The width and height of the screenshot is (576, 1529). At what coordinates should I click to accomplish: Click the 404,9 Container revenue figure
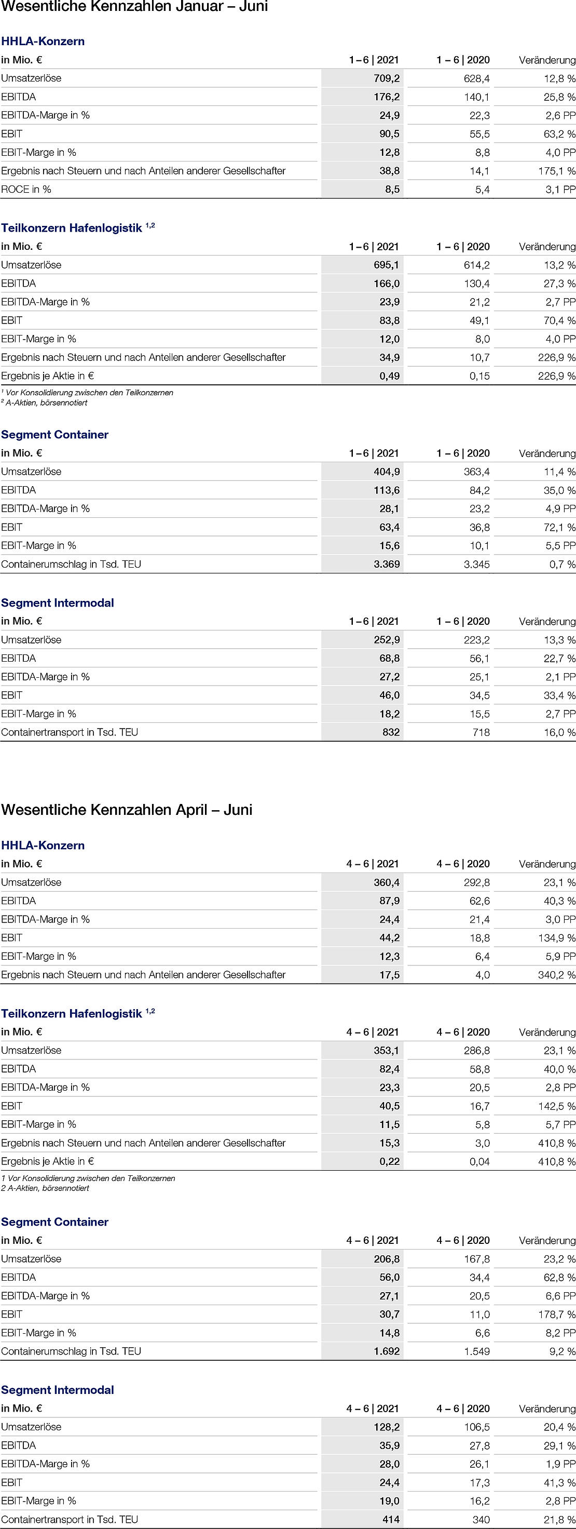click(386, 471)
